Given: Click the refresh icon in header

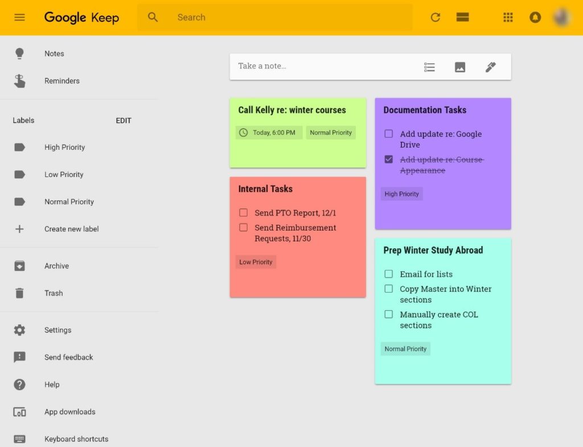Looking at the screenshot, I should pos(436,17).
